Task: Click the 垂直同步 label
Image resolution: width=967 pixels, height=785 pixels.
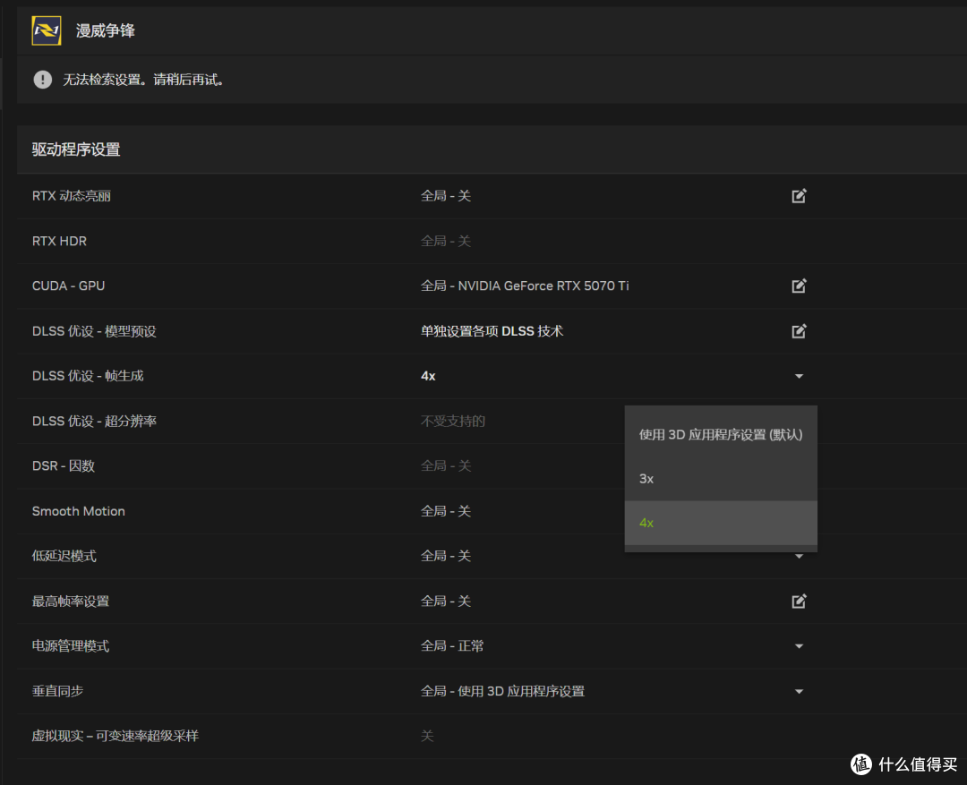Action: [x=57, y=691]
